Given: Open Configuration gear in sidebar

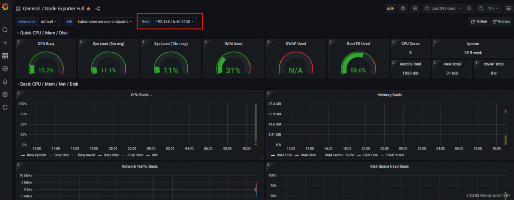Looking at the screenshot, I should click(5, 94).
